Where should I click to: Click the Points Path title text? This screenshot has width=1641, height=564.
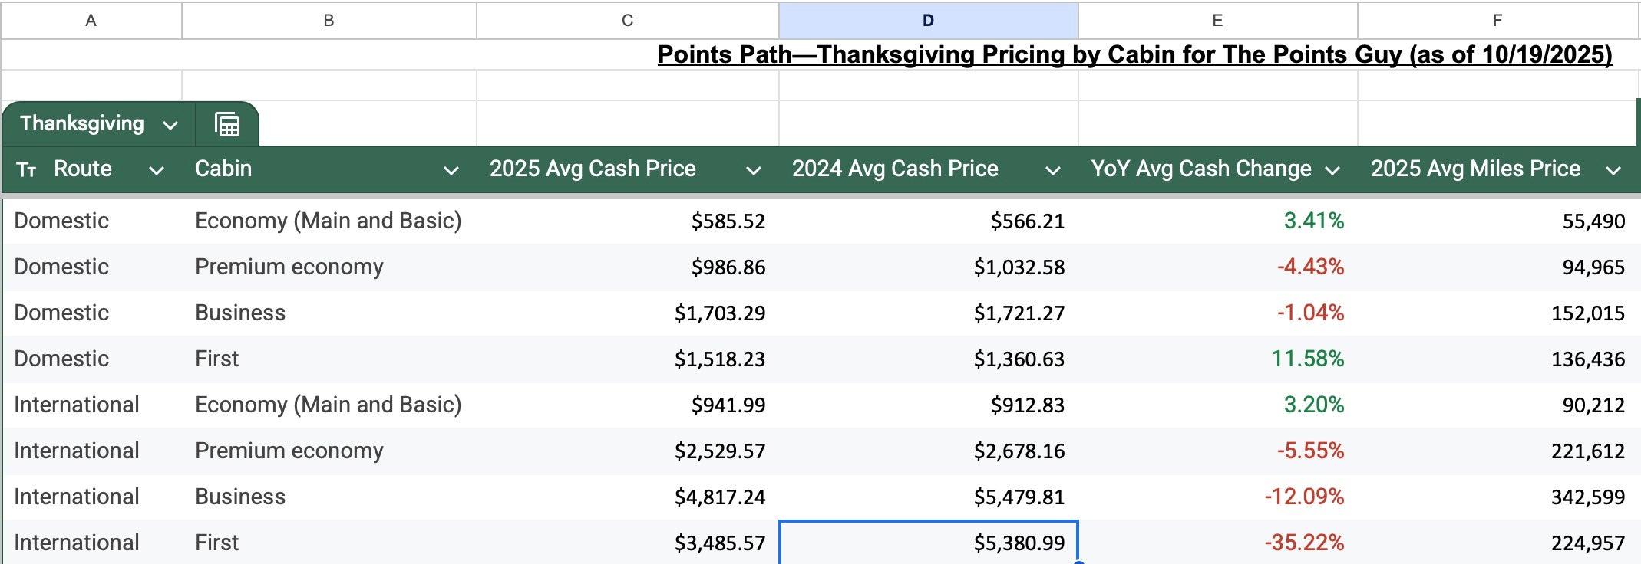[x=1134, y=54]
